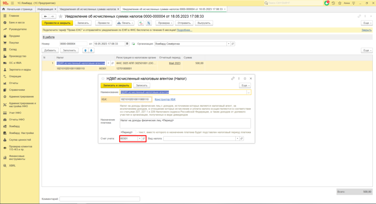Click the Записать и закрыть button
376x204 pixels.
[x=116, y=85]
